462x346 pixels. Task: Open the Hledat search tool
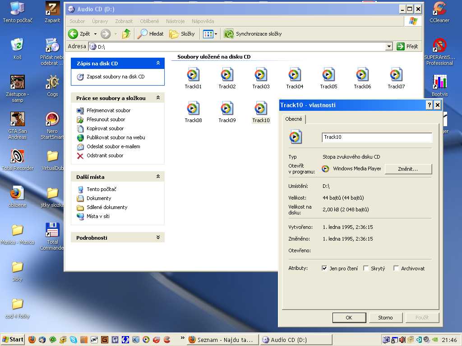click(x=151, y=34)
